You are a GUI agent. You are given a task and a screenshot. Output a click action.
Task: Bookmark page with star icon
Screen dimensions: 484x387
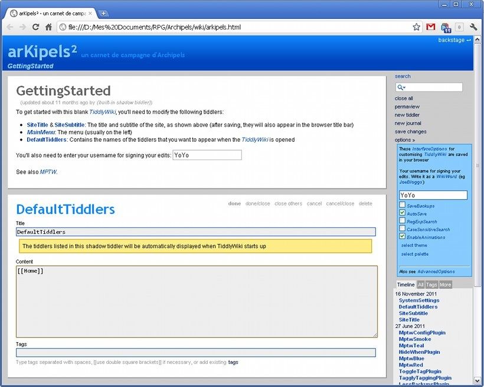pyautogui.click(x=416, y=27)
